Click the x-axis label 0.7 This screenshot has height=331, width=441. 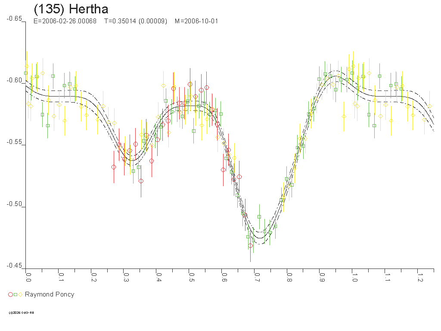pos(257,277)
